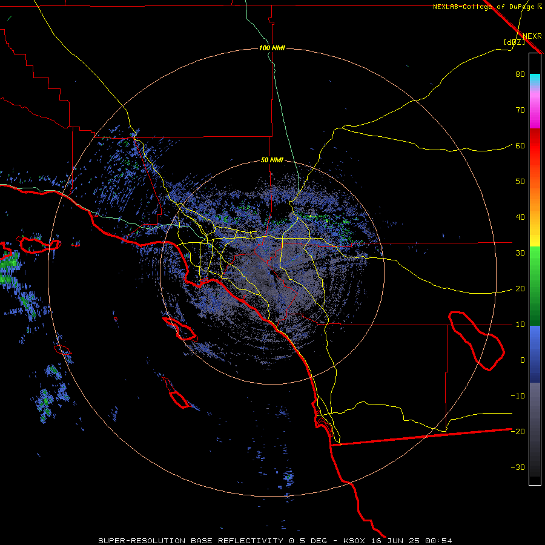Pick the cyan band at top of color bar
545x545 pixels.
(535, 79)
